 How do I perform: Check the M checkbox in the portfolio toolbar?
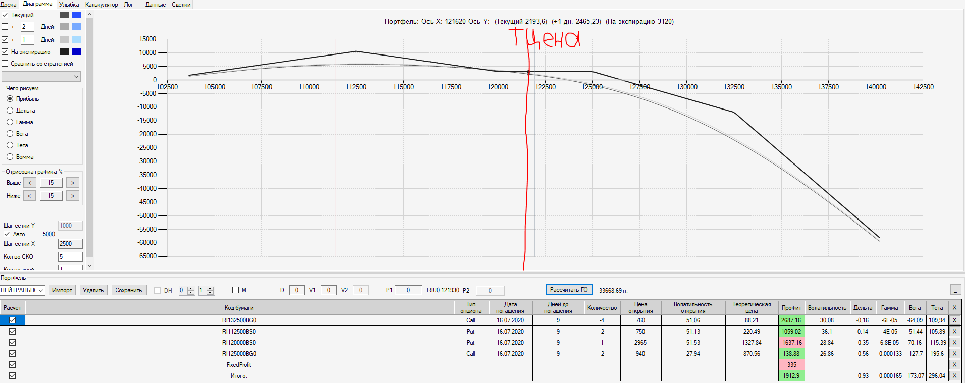click(x=235, y=290)
